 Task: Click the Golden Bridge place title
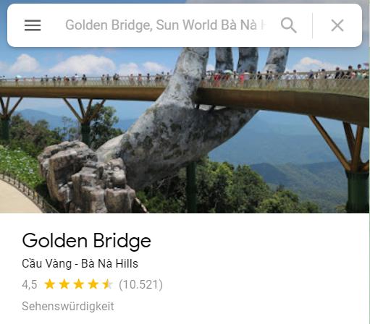coord(86,241)
